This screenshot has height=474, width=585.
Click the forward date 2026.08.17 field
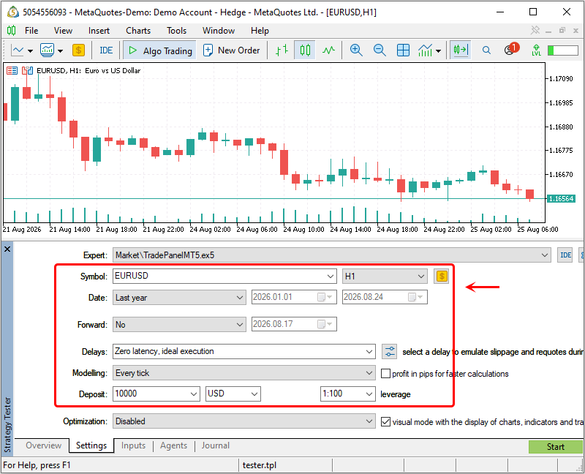click(294, 324)
